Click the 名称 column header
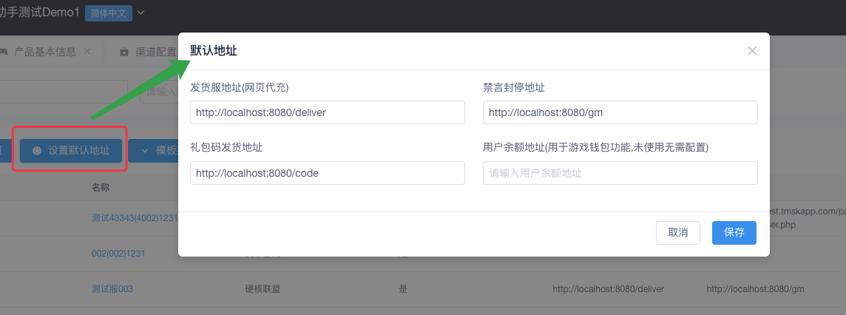Image resolution: width=846 pixels, height=315 pixels. 101,188
